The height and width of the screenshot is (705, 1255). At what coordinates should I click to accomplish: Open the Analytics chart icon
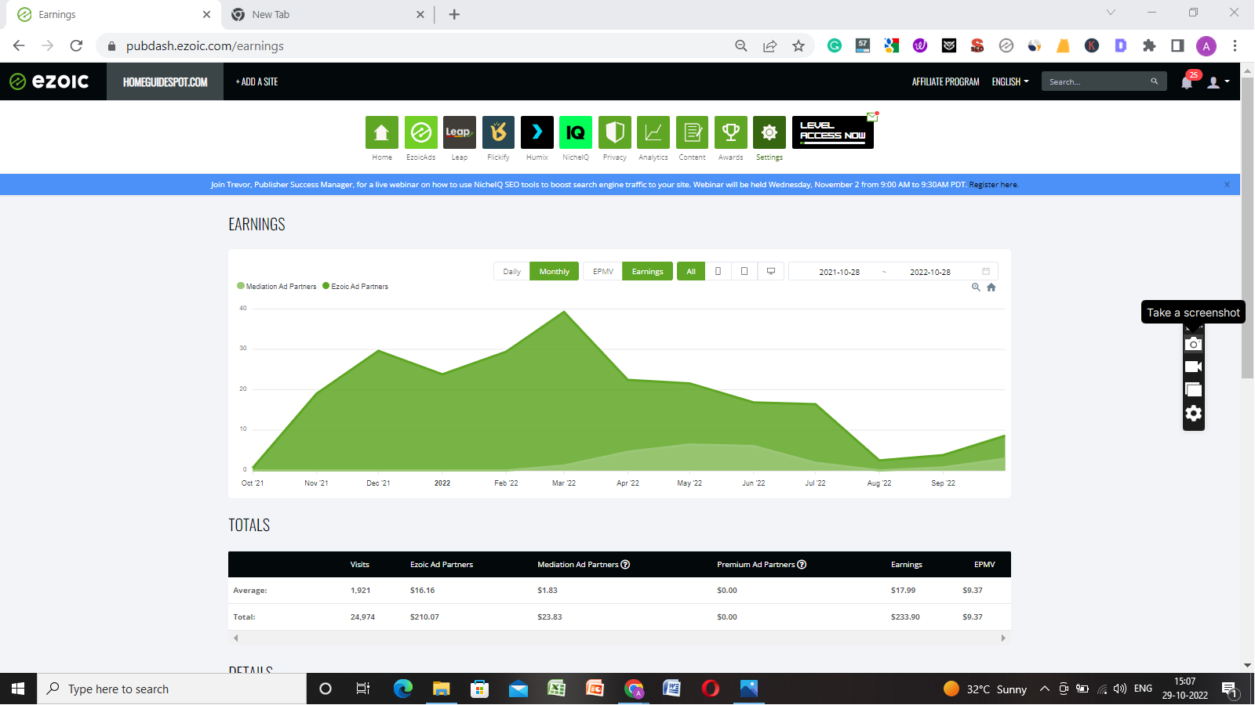tap(653, 132)
